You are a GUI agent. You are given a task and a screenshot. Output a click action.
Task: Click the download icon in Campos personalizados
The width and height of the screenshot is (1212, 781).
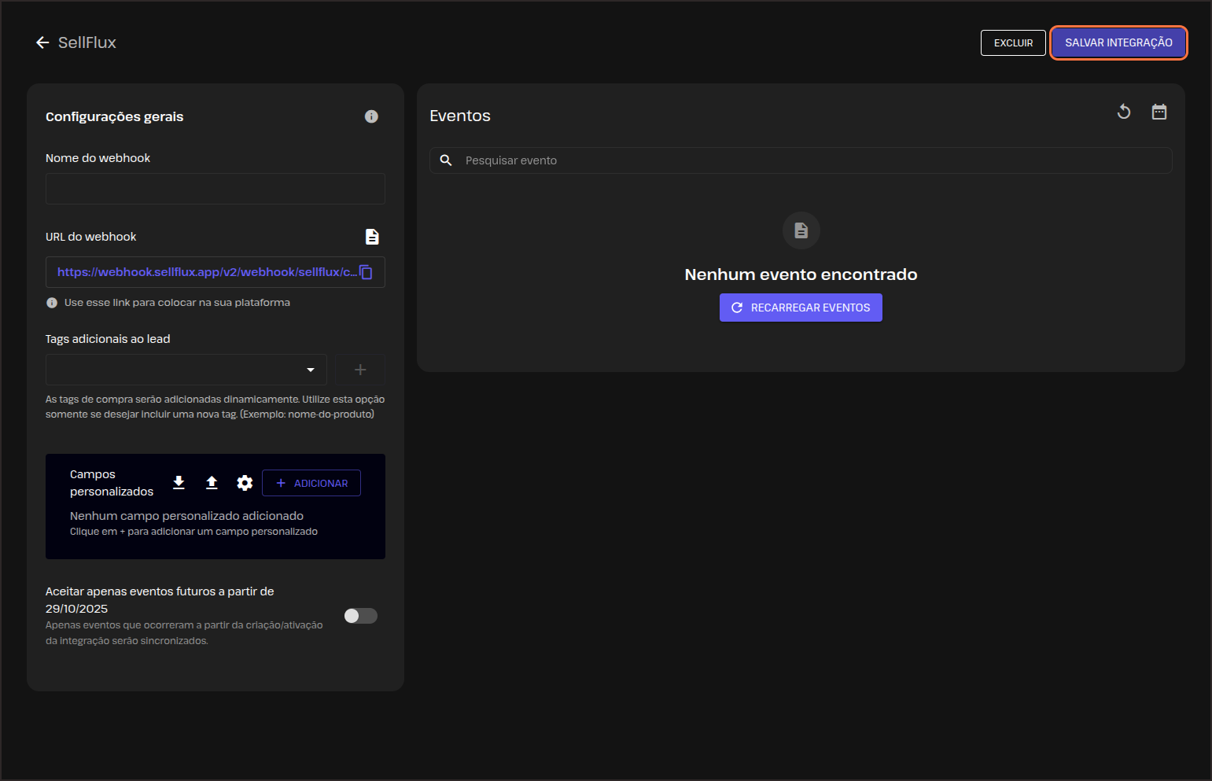(x=179, y=483)
